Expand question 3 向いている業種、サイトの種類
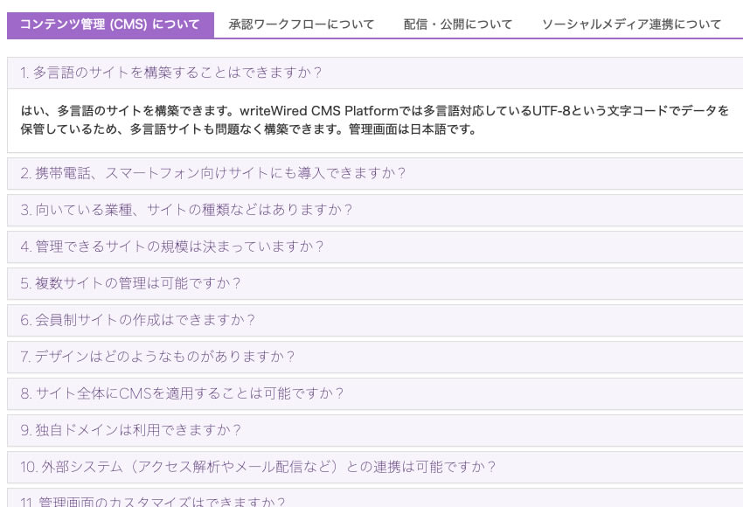 coord(375,210)
